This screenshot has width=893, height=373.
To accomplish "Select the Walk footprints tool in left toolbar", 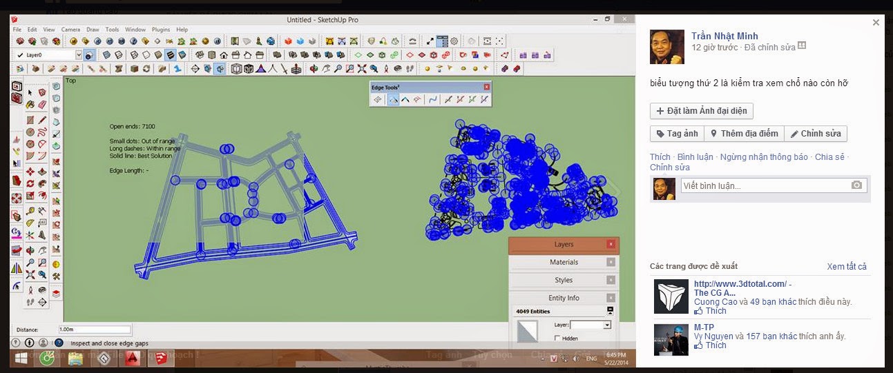I will pyautogui.click(x=30, y=301).
